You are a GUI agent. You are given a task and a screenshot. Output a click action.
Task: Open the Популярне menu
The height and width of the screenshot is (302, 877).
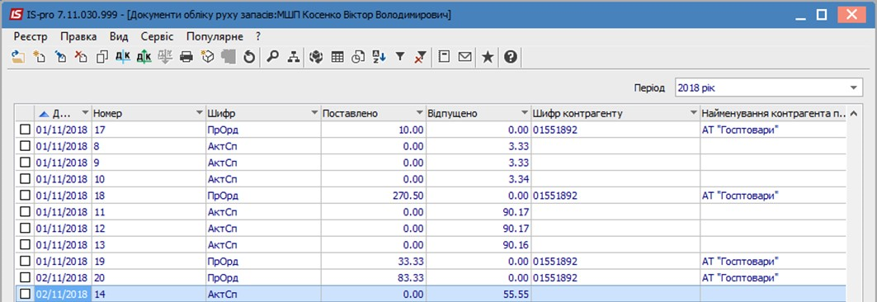point(215,37)
